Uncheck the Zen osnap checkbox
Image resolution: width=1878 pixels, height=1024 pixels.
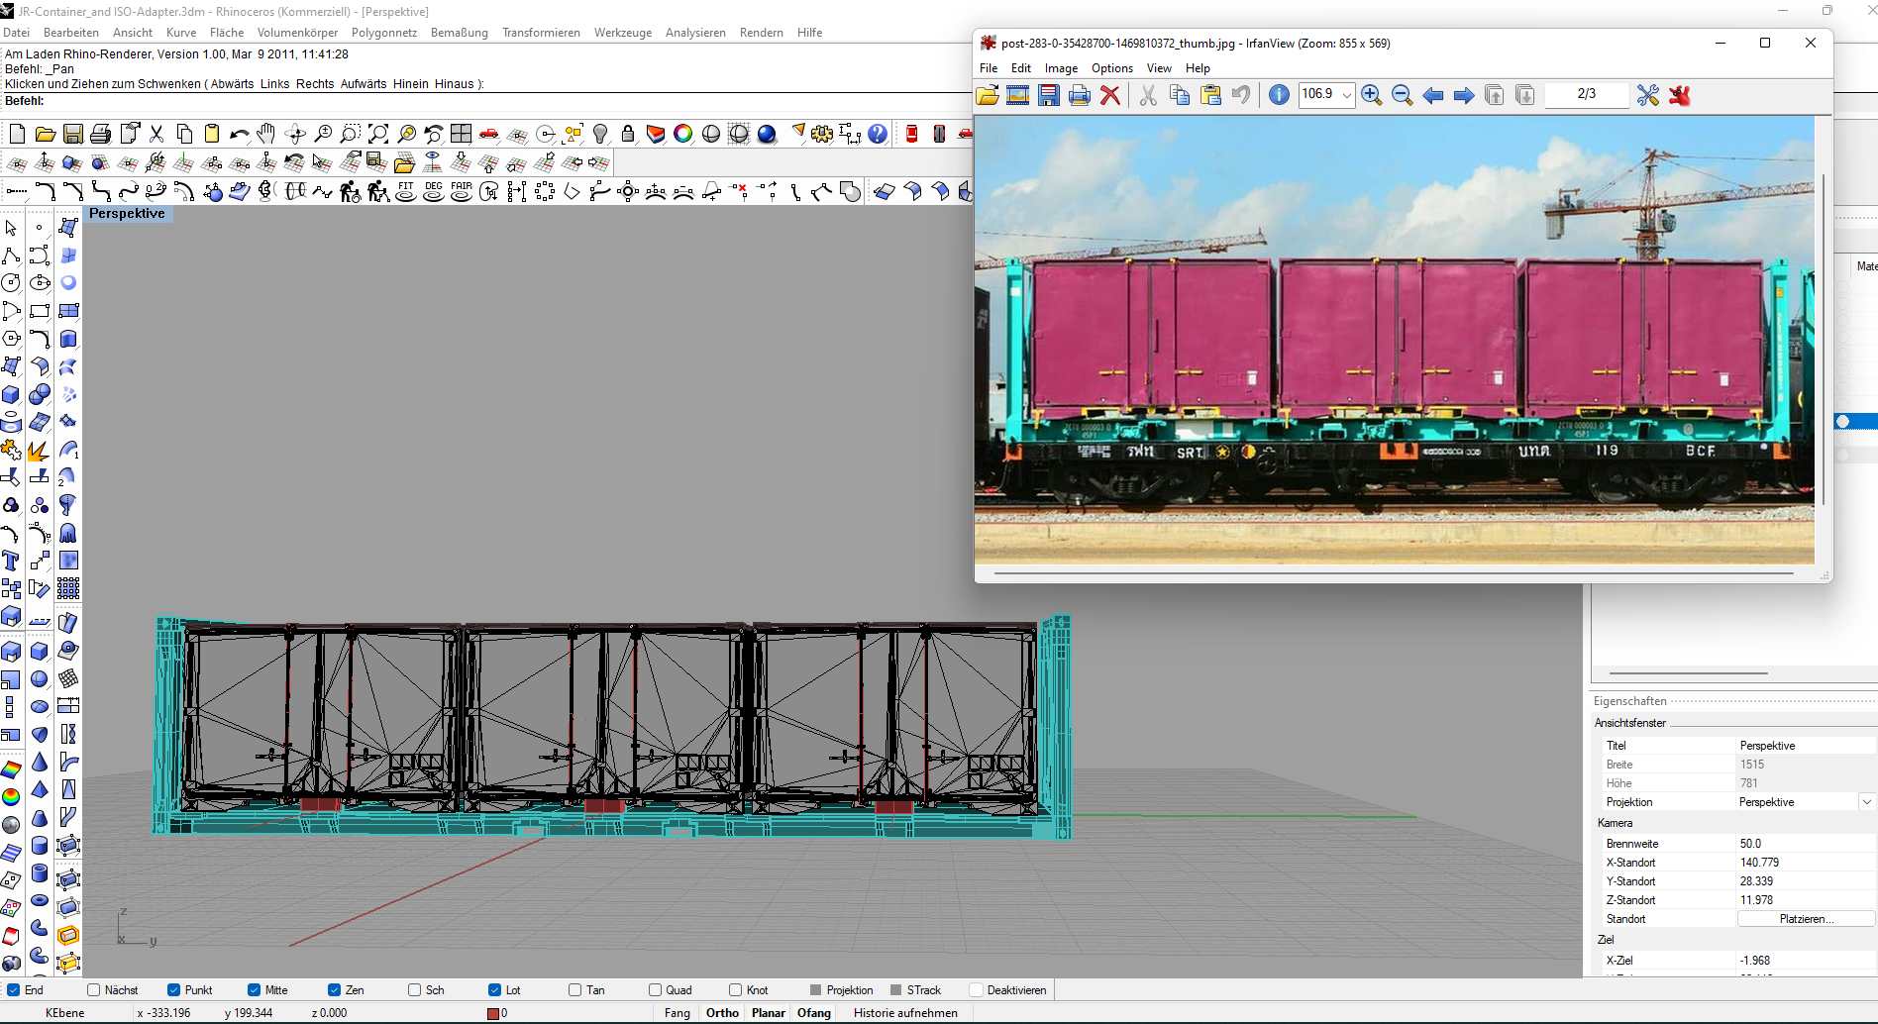[x=335, y=989]
